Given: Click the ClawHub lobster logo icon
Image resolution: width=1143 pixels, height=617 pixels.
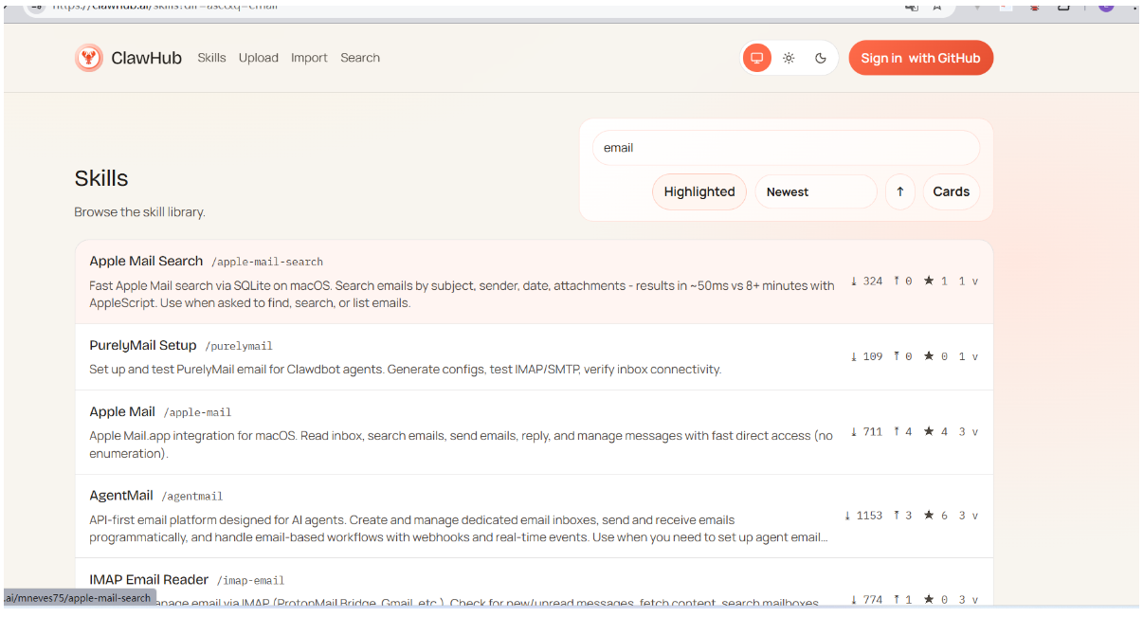Looking at the screenshot, I should [x=89, y=58].
